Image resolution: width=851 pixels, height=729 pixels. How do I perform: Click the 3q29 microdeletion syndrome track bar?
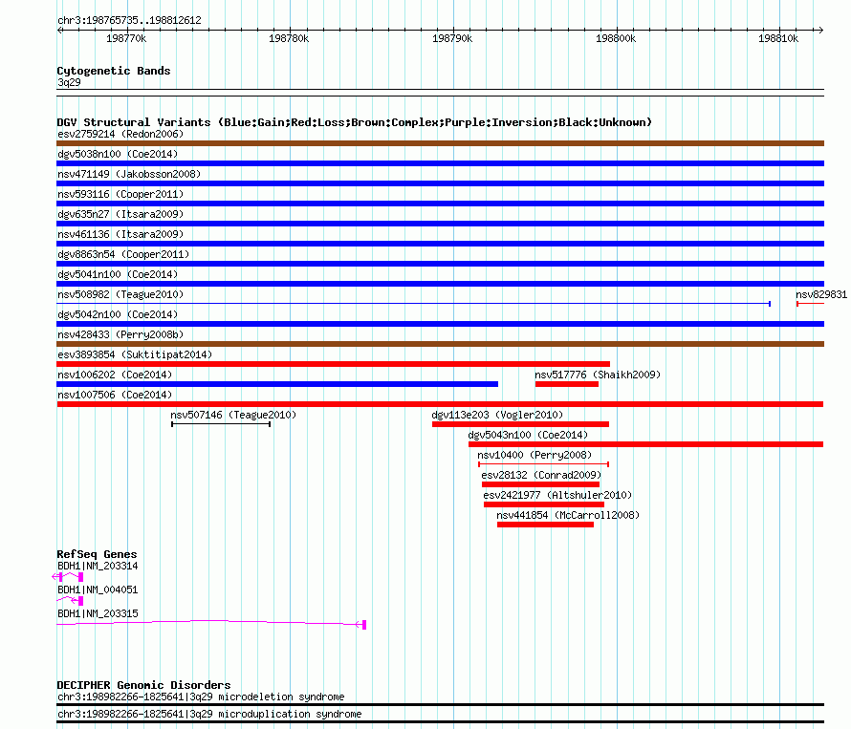pos(440,704)
